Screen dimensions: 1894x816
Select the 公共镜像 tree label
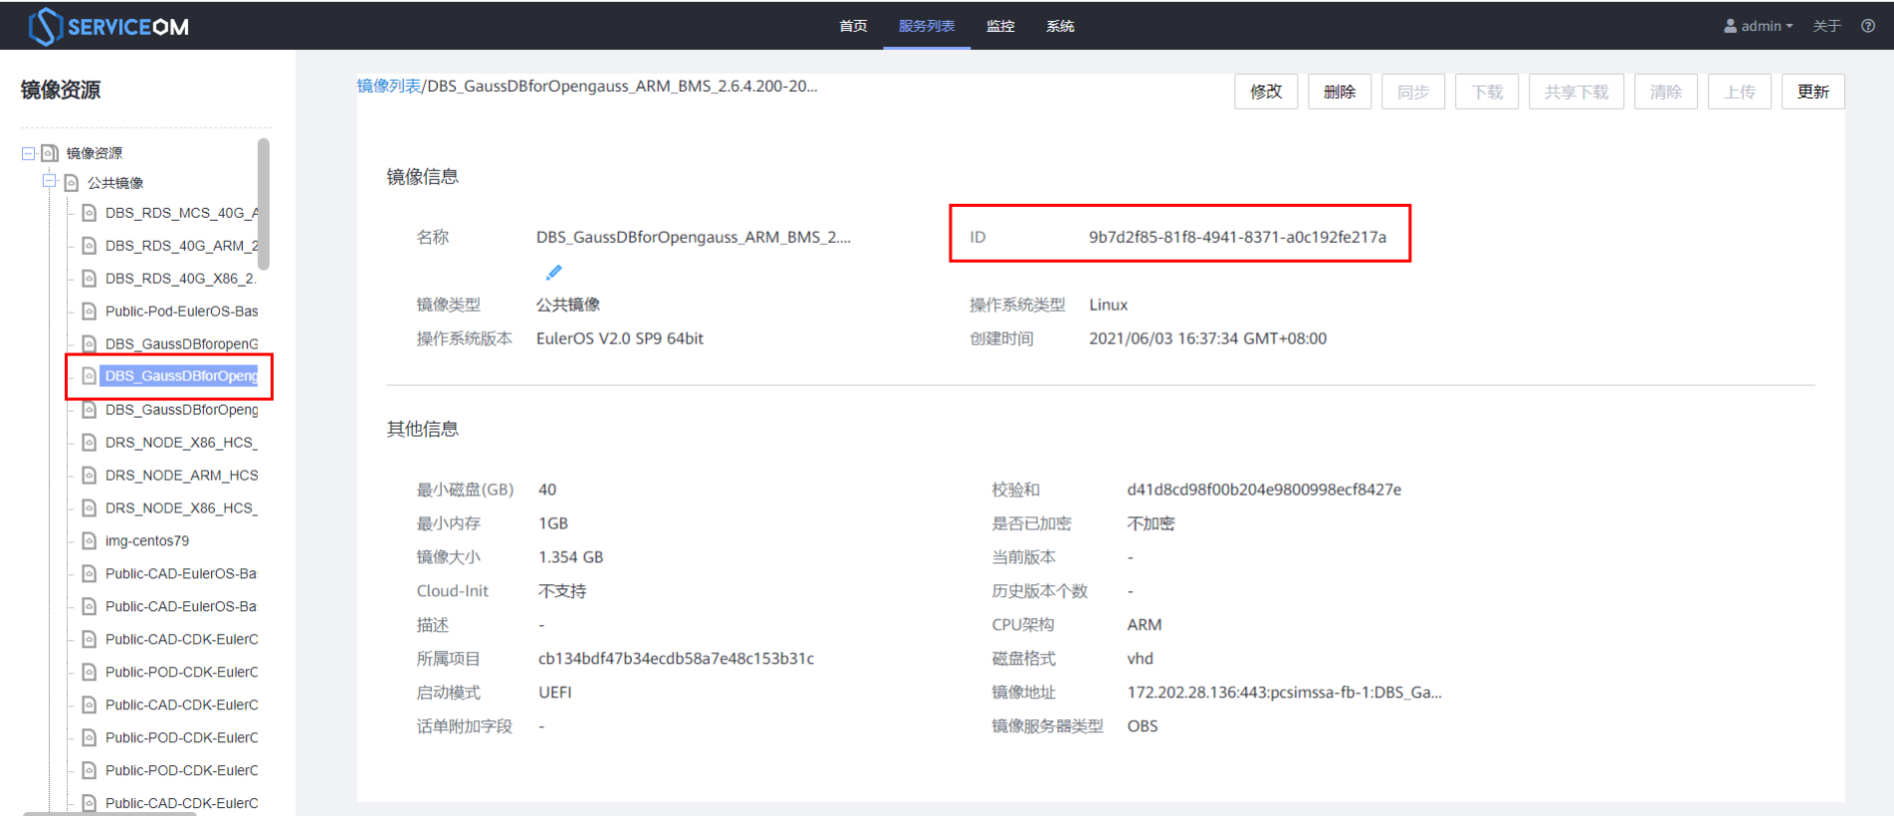click(115, 183)
